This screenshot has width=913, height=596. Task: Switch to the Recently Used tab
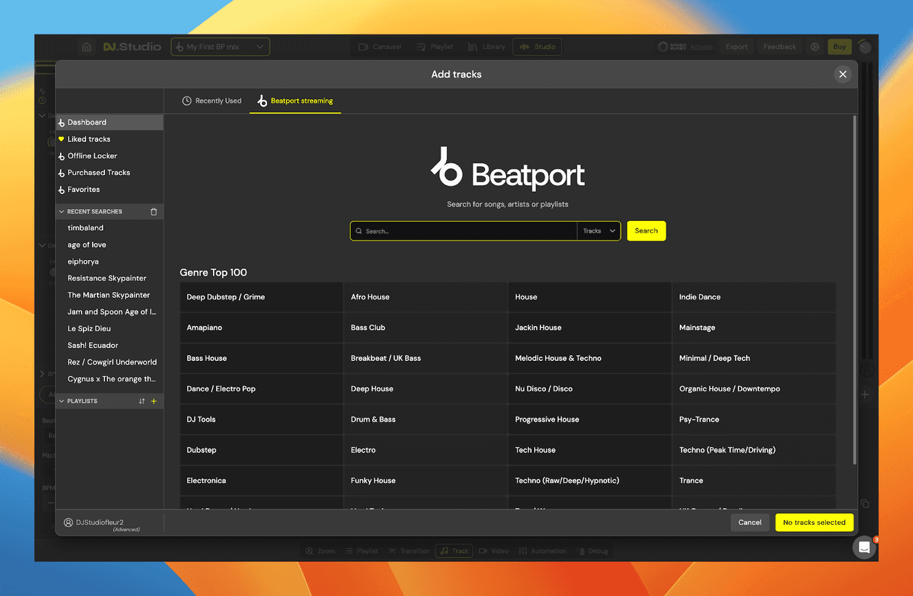click(212, 101)
